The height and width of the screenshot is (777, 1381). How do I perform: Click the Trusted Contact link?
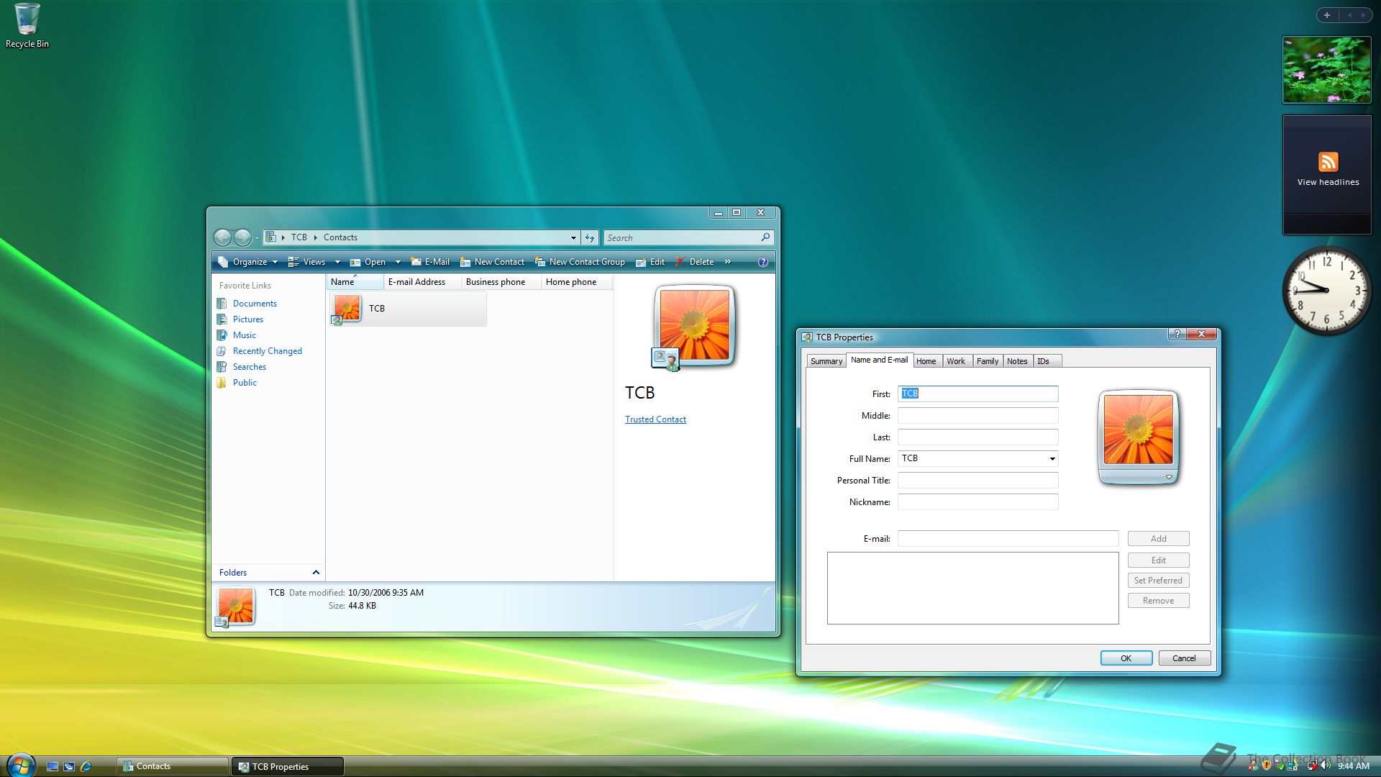pyautogui.click(x=655, y=419)
